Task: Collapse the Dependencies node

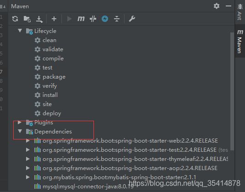Action: click(20, 131)
